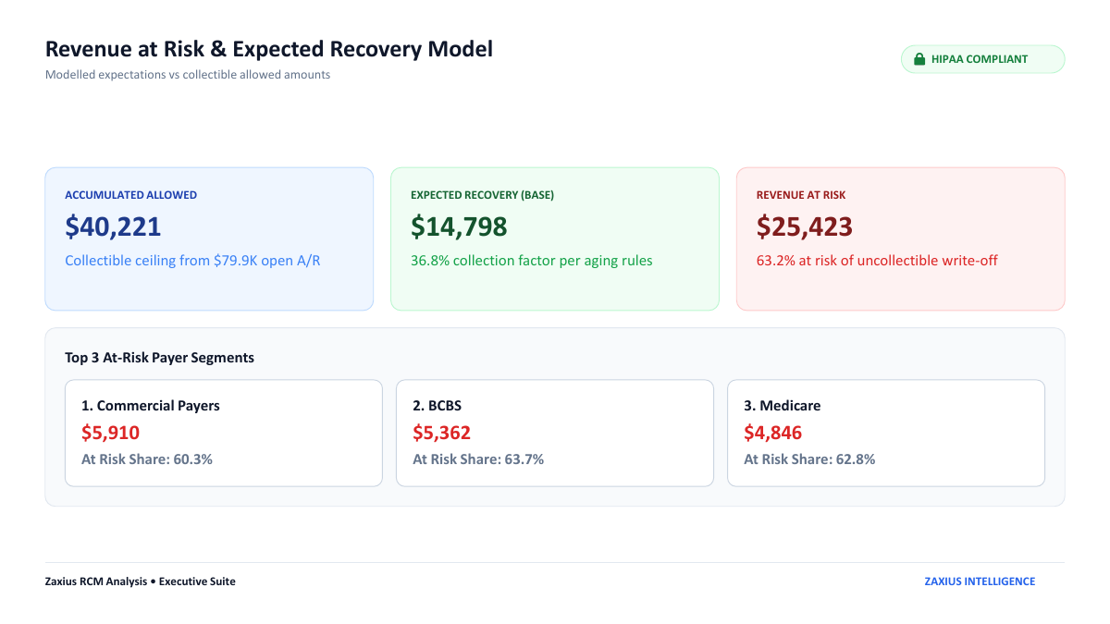Select the $40,221 value

tap(113, 226)
